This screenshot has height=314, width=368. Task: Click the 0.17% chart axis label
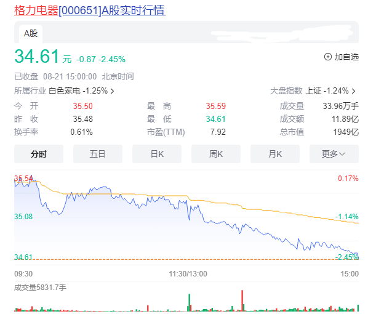point(348,179)
